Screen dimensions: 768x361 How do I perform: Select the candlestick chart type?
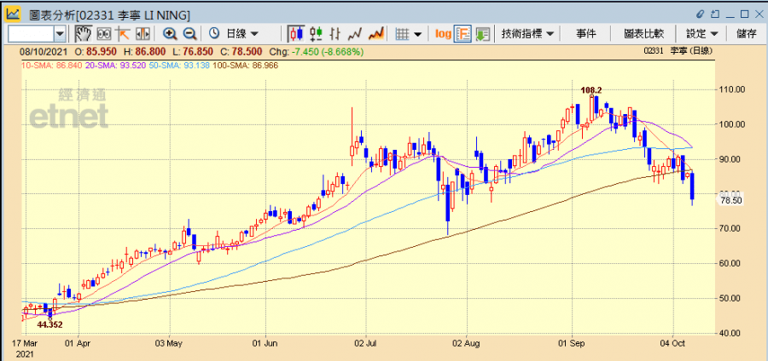pyautogui.click(x=296, y=33)
